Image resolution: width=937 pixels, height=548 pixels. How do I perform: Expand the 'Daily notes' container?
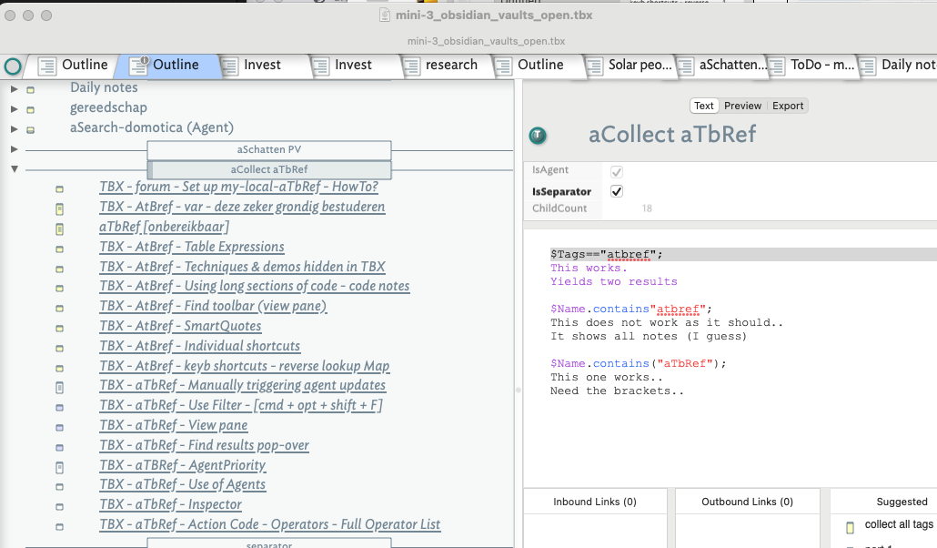click(15, 88)
